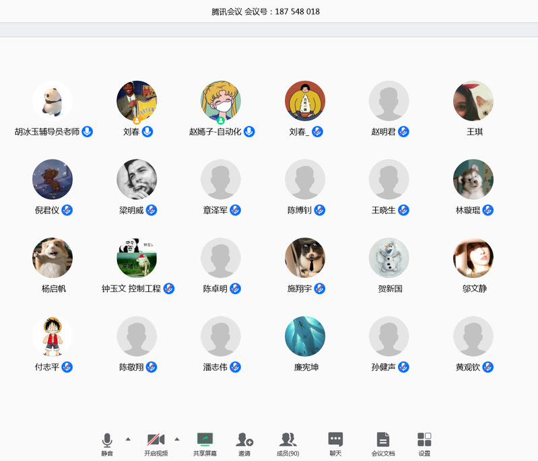Open 设置 settings in the bottom toolbar
This screenshot has width=538, height=461.
[x=424, y=440]
